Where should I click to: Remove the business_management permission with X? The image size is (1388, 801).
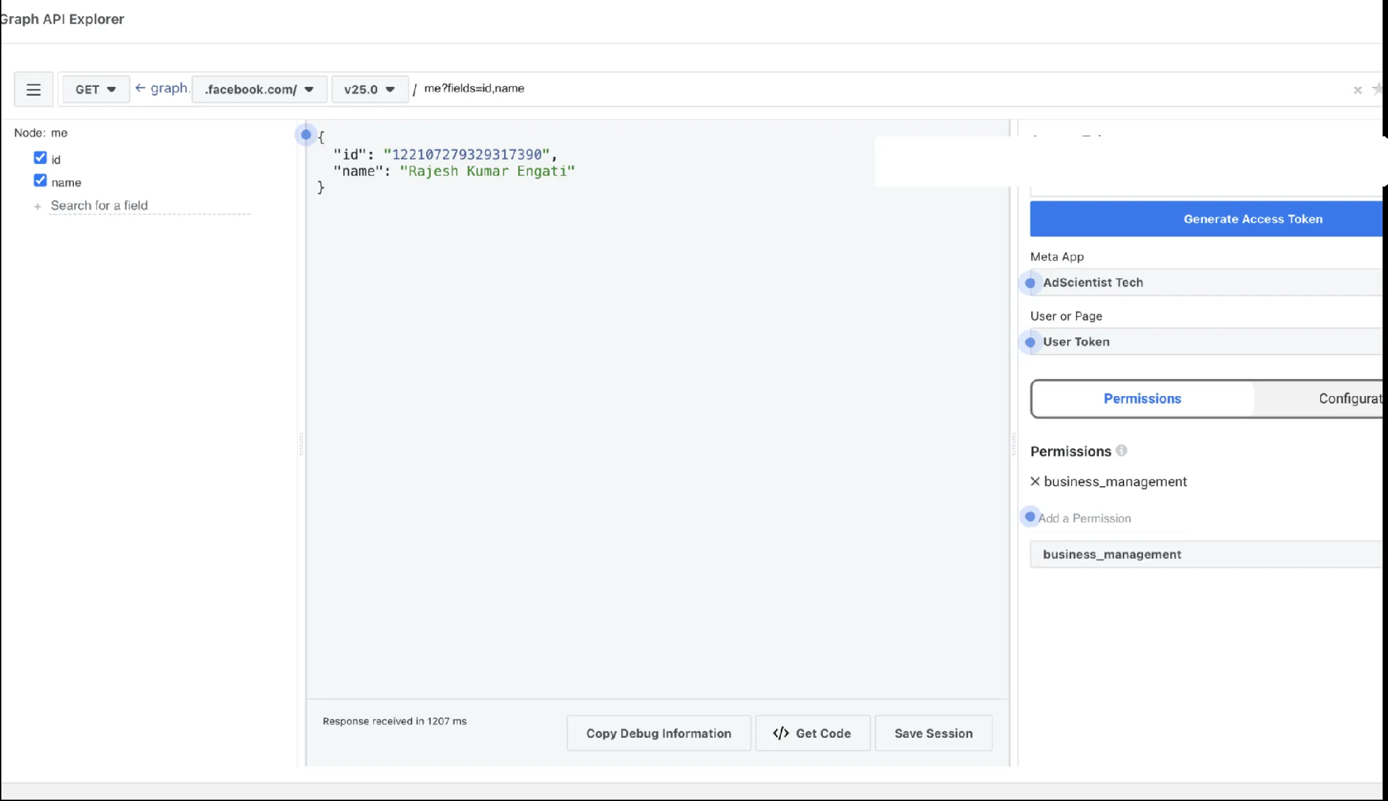point(1035,482)
